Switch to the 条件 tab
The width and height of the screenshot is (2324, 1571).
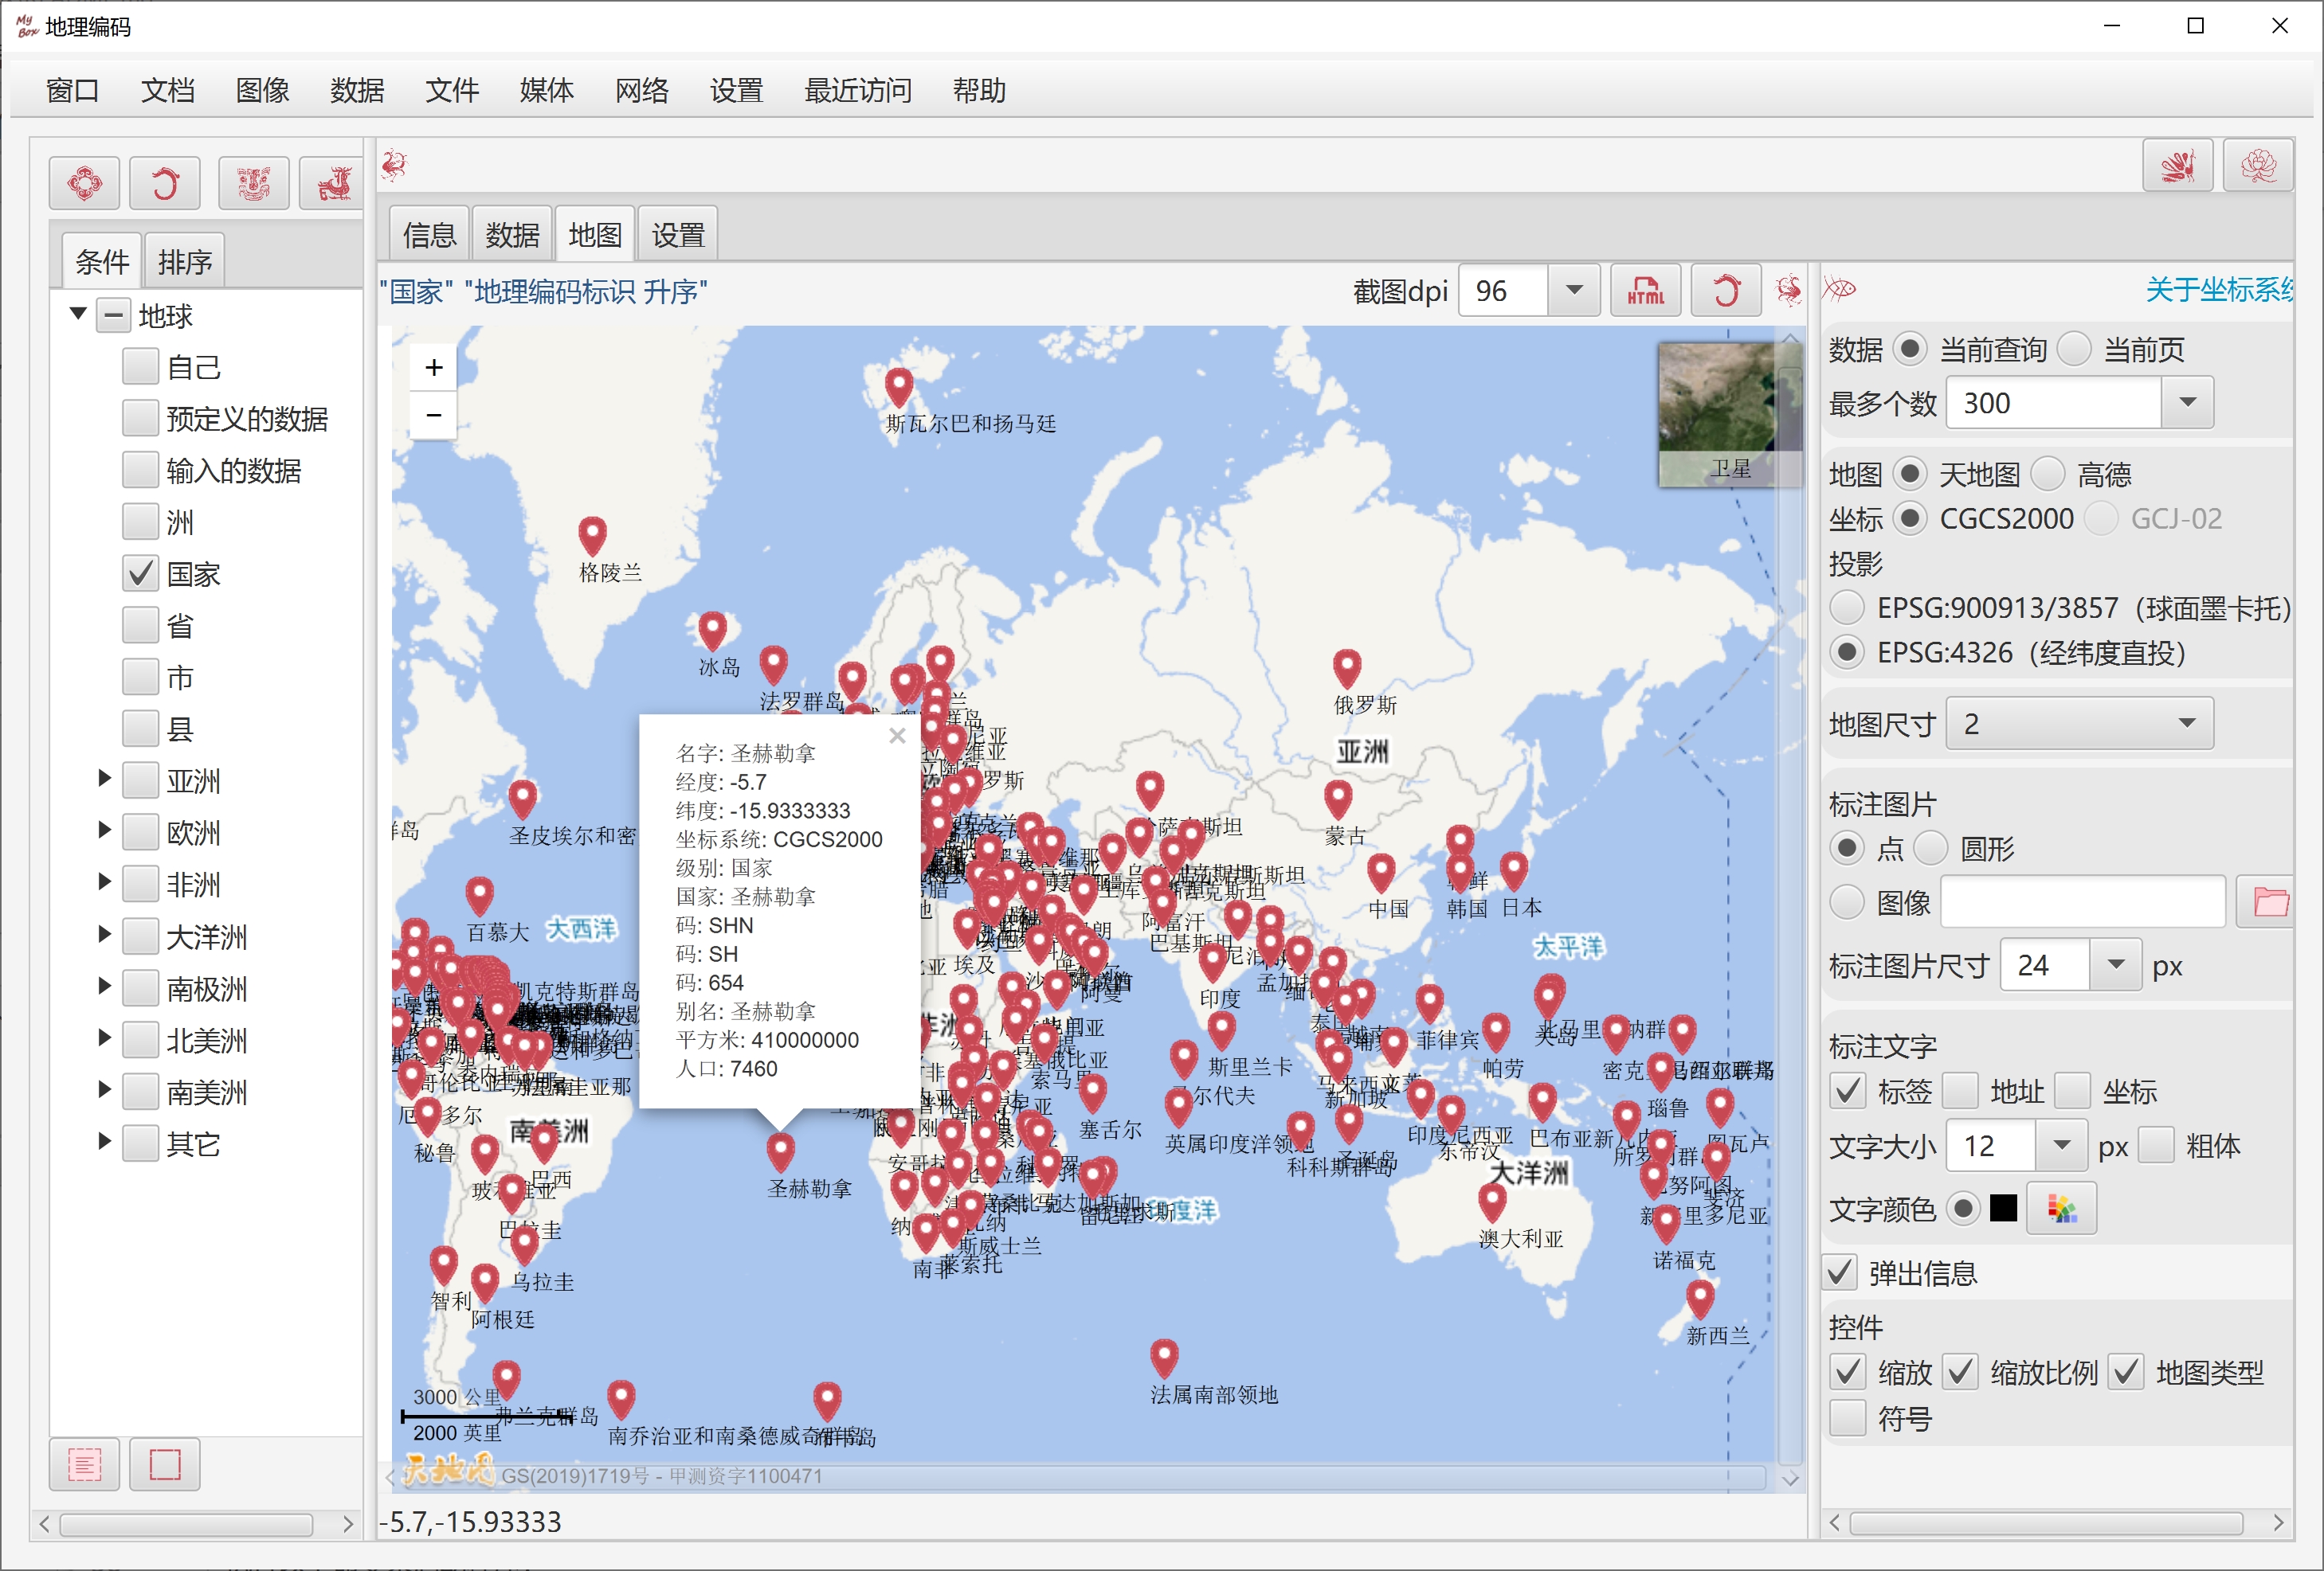point(102,261)
